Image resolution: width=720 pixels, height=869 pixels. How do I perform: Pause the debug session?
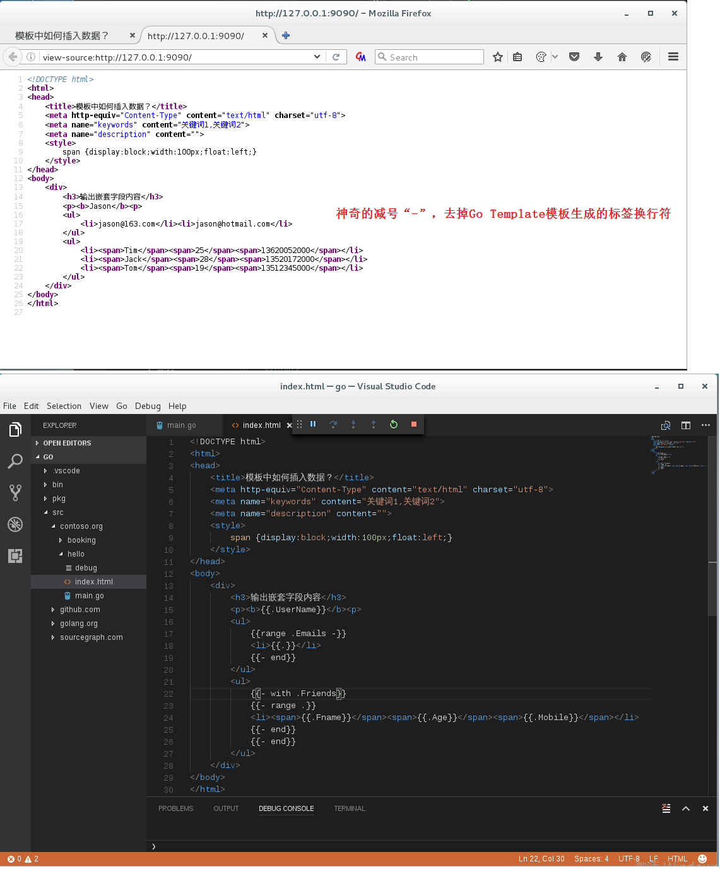pos(313,425)
